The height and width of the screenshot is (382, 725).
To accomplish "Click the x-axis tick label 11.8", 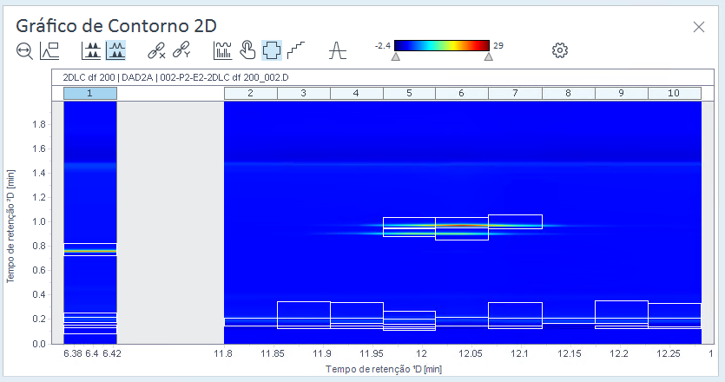I will click(223, 354).
